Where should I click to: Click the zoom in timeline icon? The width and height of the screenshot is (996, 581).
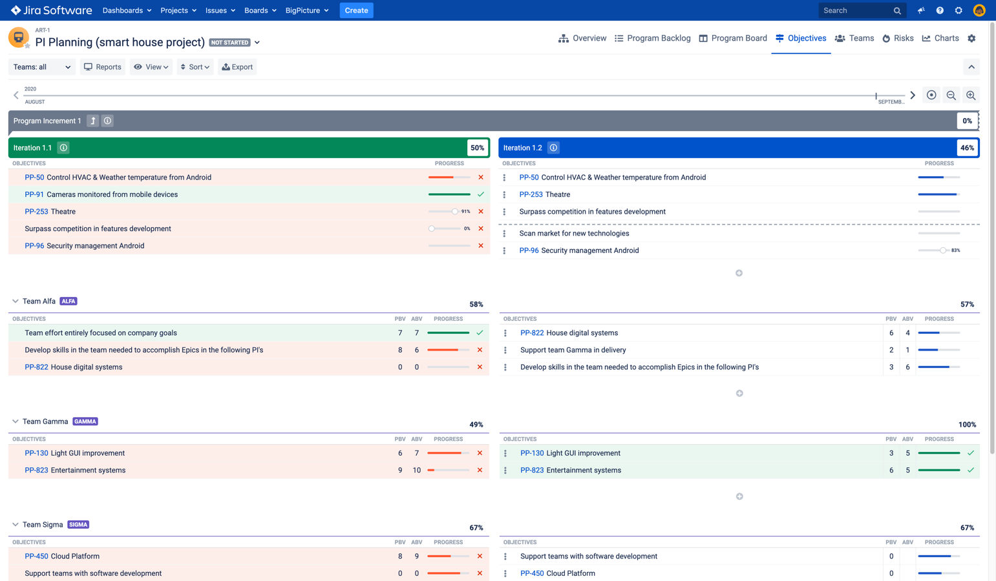971,95
